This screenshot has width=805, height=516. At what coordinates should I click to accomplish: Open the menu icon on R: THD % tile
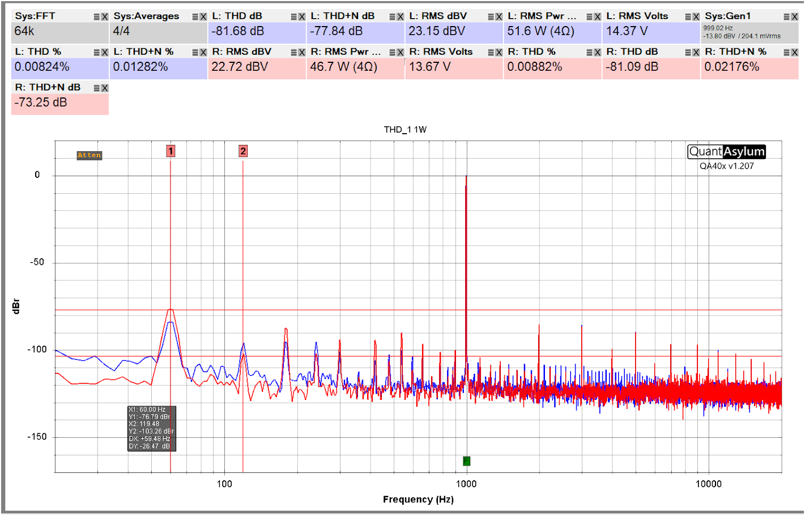click(x=590, y=53)
